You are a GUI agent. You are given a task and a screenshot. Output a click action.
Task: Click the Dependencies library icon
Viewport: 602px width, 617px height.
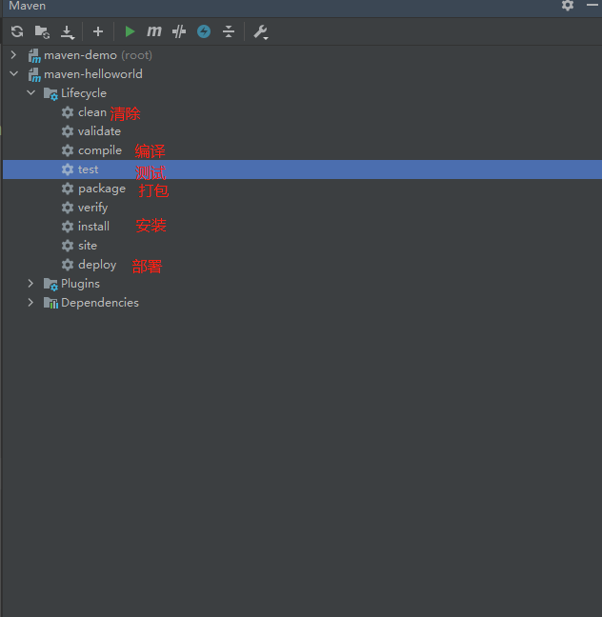point(50,303)
